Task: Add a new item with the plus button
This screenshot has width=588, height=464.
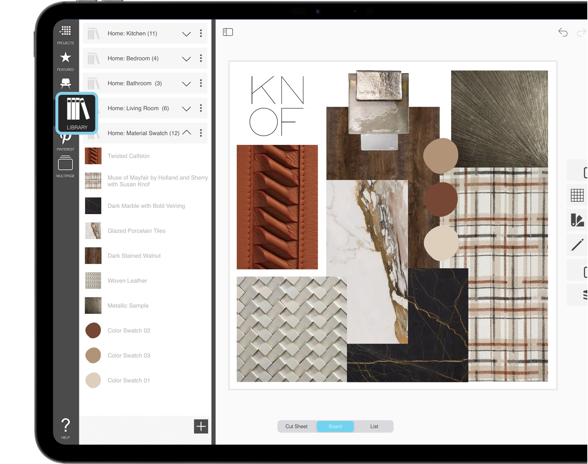Action: (200, 427)
